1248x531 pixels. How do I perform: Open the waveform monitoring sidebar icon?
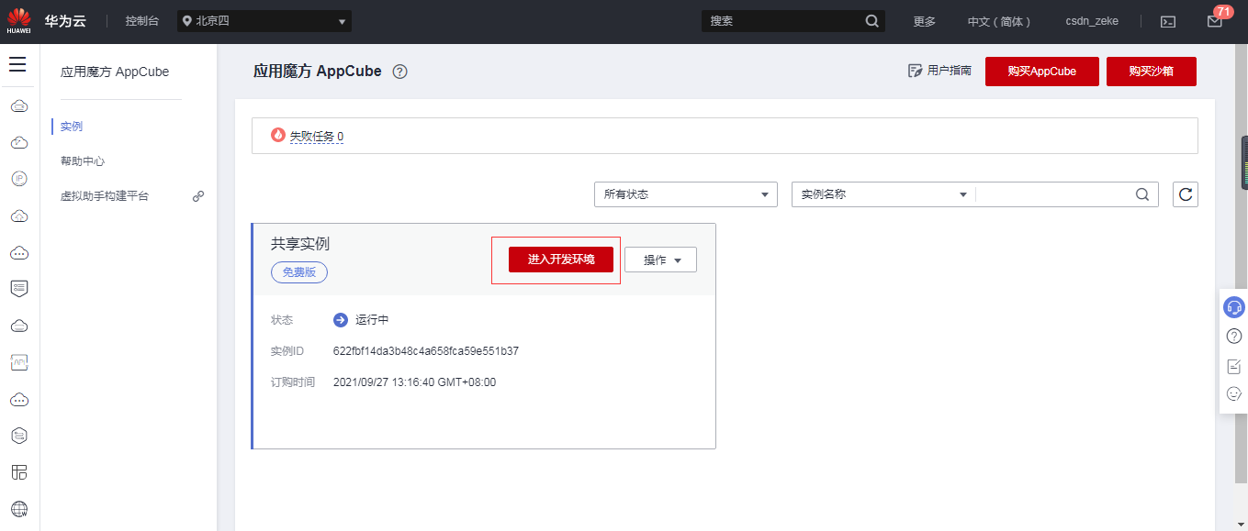19,362
